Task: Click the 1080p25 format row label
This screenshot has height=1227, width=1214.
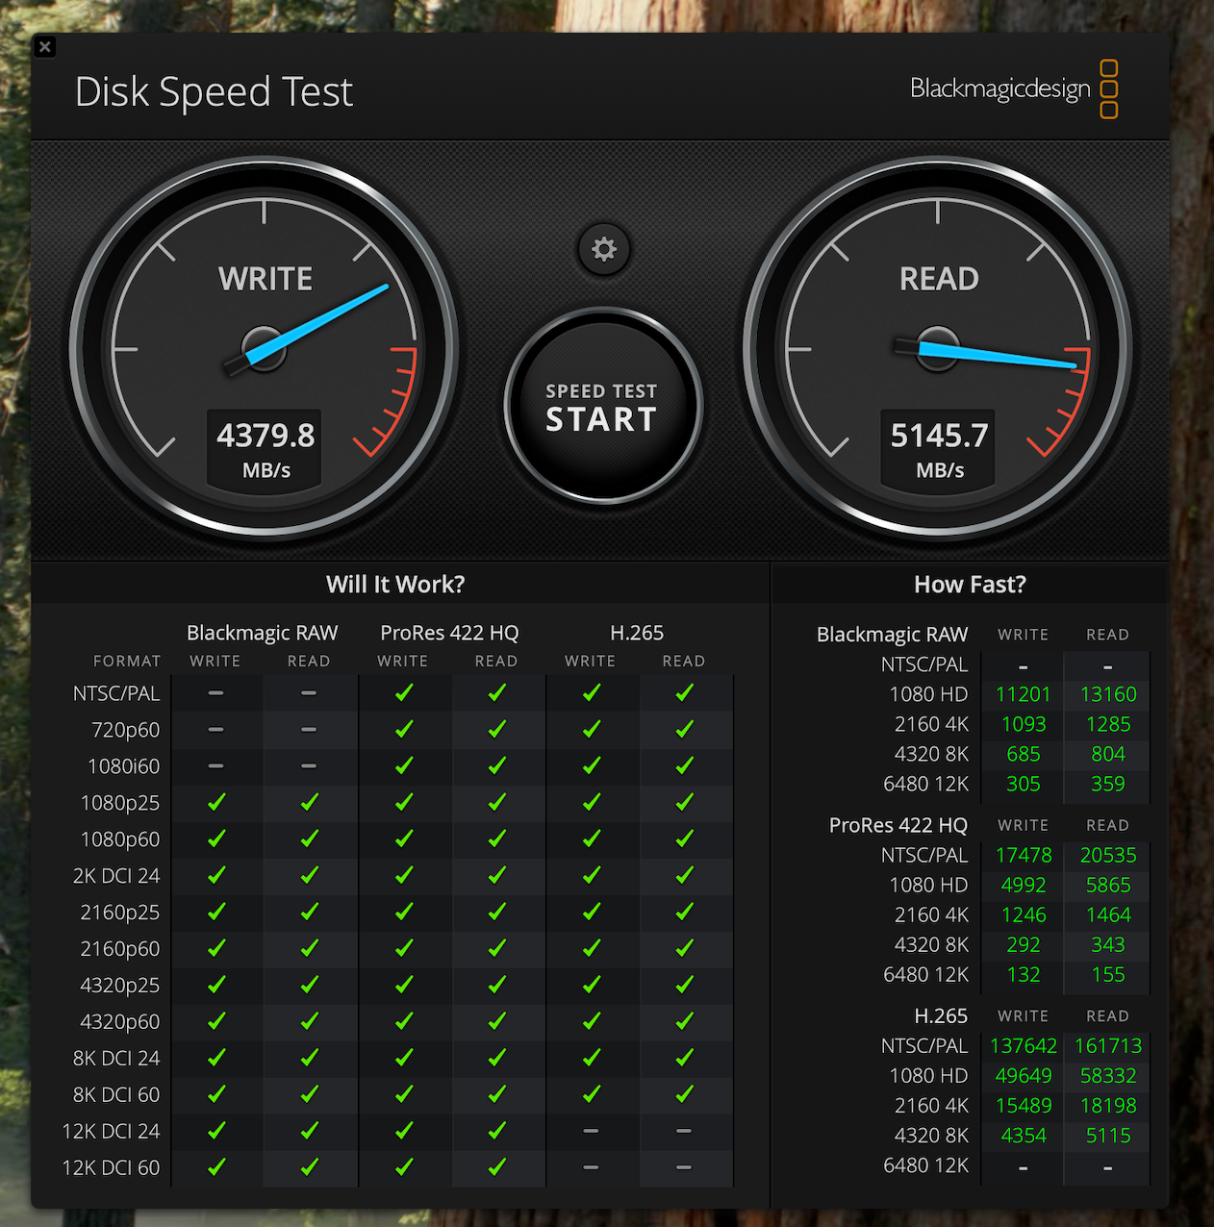Action: coord(120,803)
